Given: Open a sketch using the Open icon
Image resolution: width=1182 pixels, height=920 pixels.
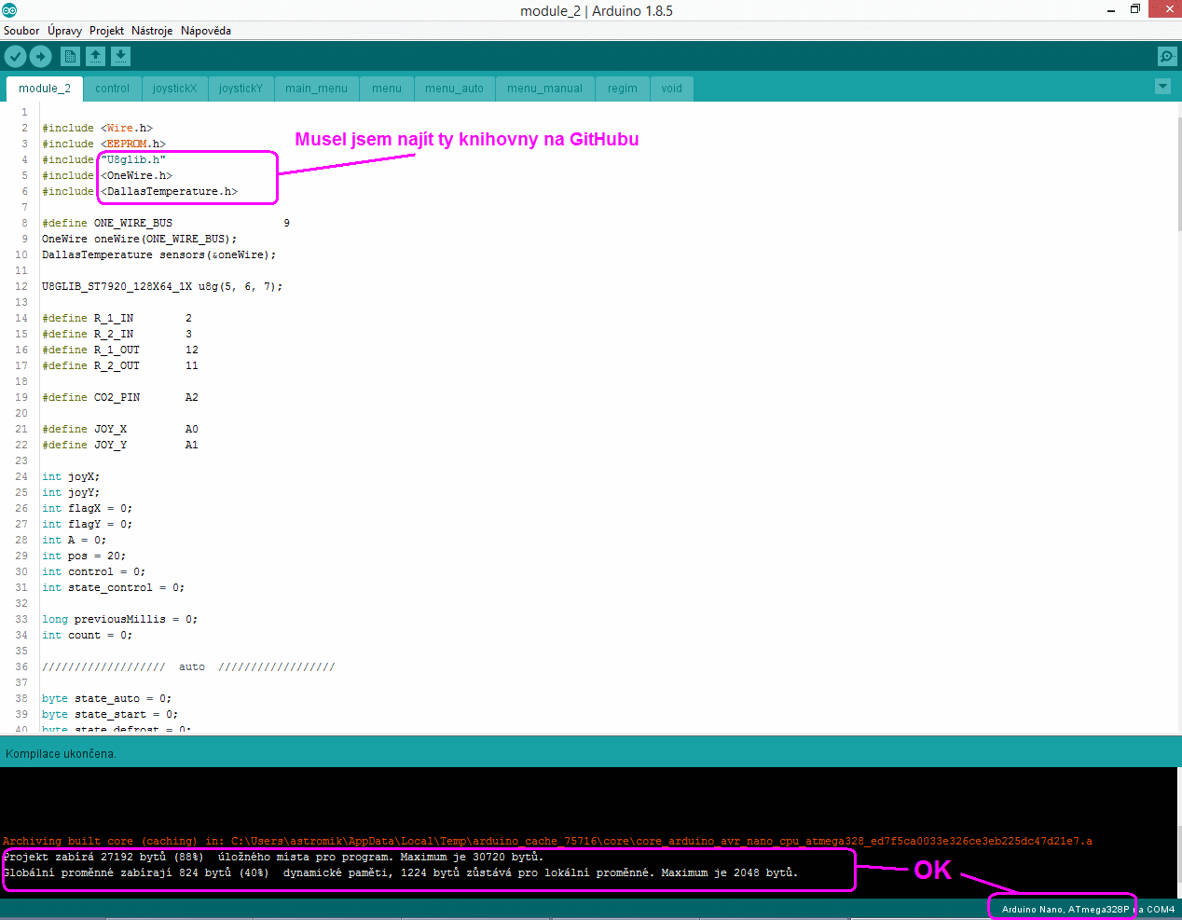Looking at the screenshot, I should tap(95, 57).
